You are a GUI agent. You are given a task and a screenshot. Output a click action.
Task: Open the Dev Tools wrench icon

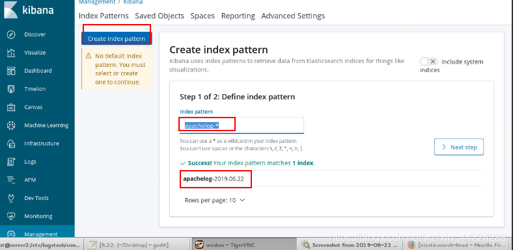click(11, 198)
